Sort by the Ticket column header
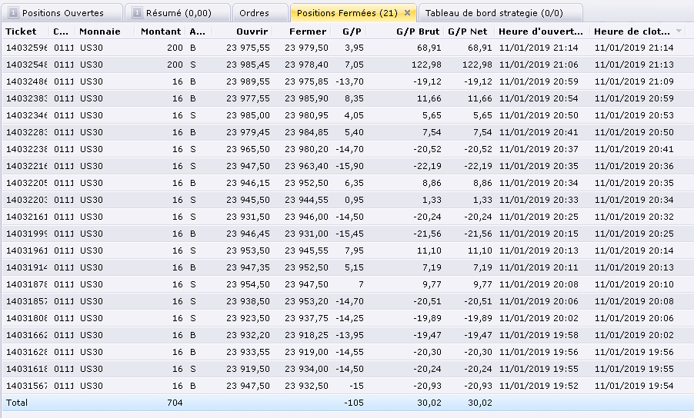Screen dimensions: 694x418 click(21, 32)
